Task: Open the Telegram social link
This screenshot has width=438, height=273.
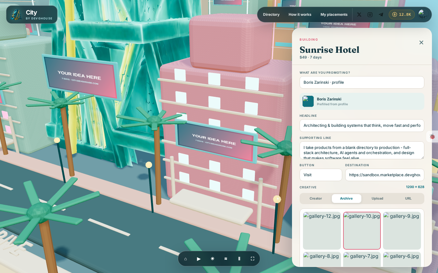Action: click(381, 15)
